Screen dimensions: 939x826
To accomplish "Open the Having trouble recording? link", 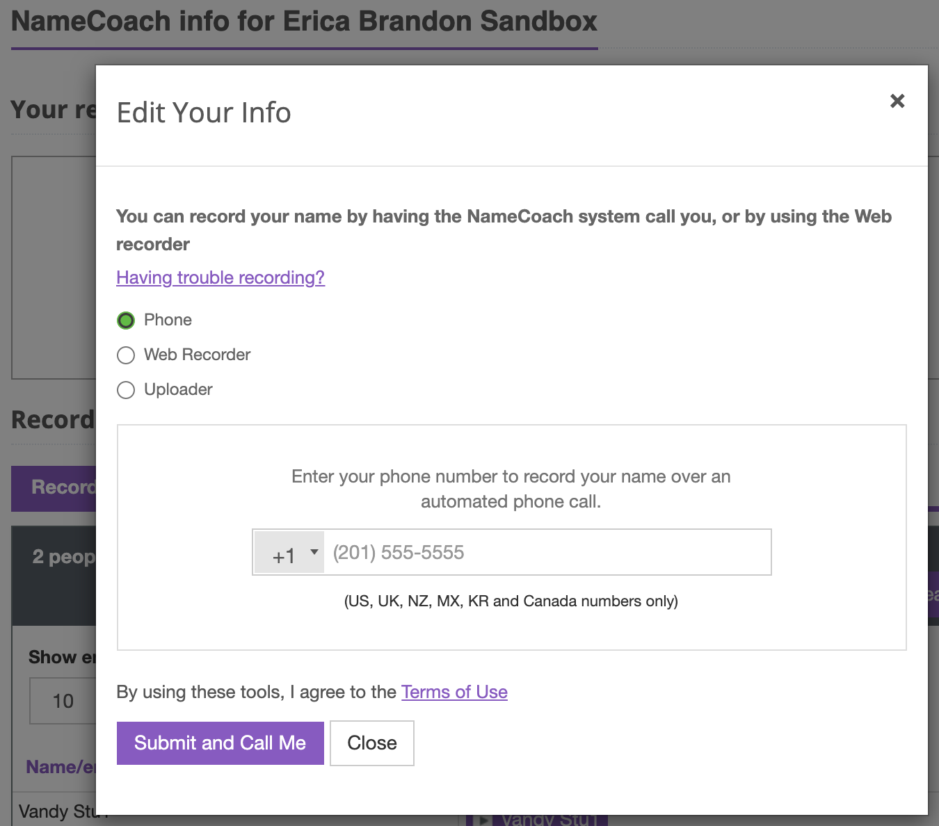I will pos(220,277).
